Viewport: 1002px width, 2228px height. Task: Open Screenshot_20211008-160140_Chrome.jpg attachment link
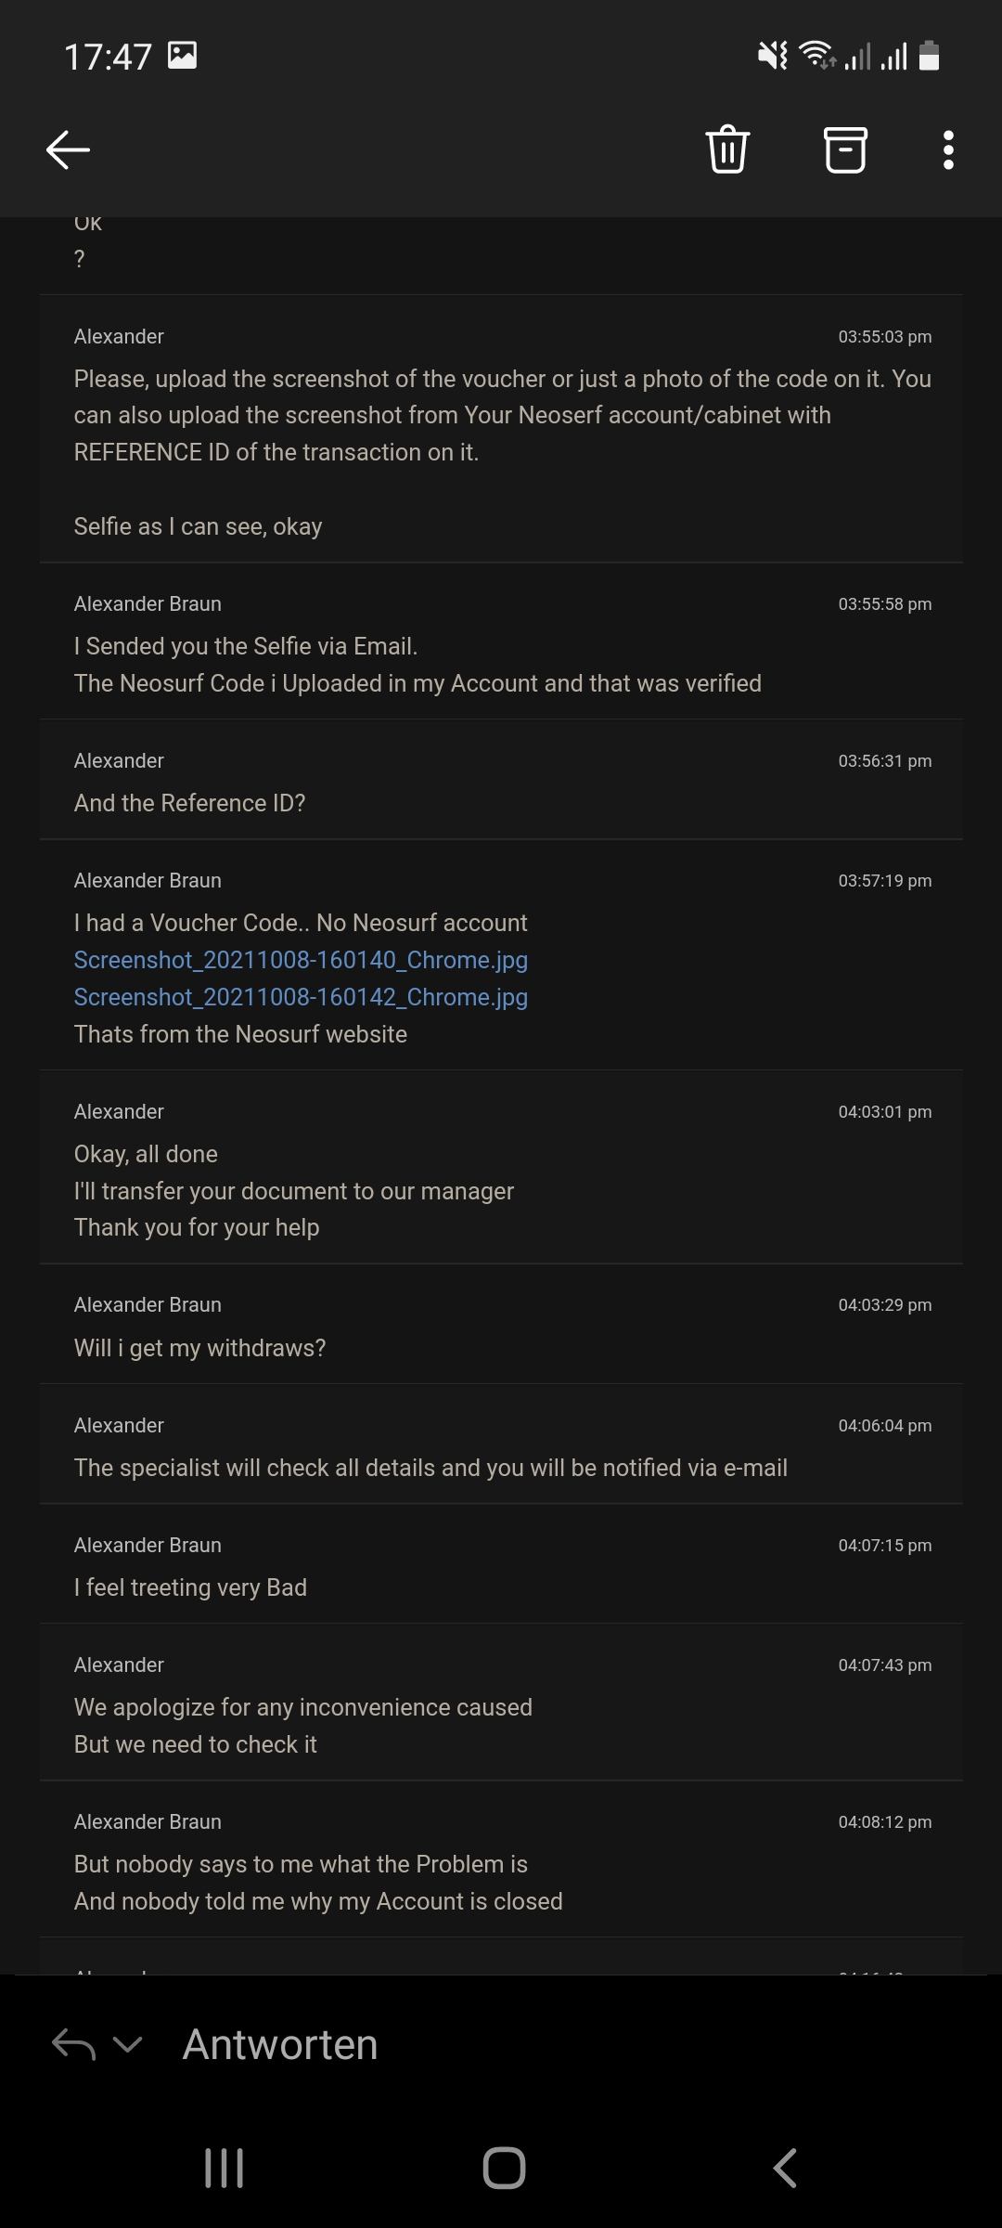click(x=301, y=960)
